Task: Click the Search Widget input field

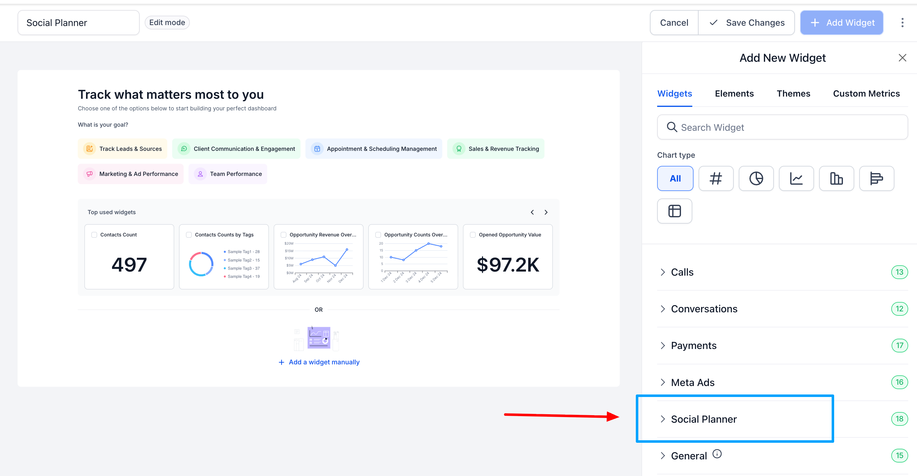Action: pos(782,127)
